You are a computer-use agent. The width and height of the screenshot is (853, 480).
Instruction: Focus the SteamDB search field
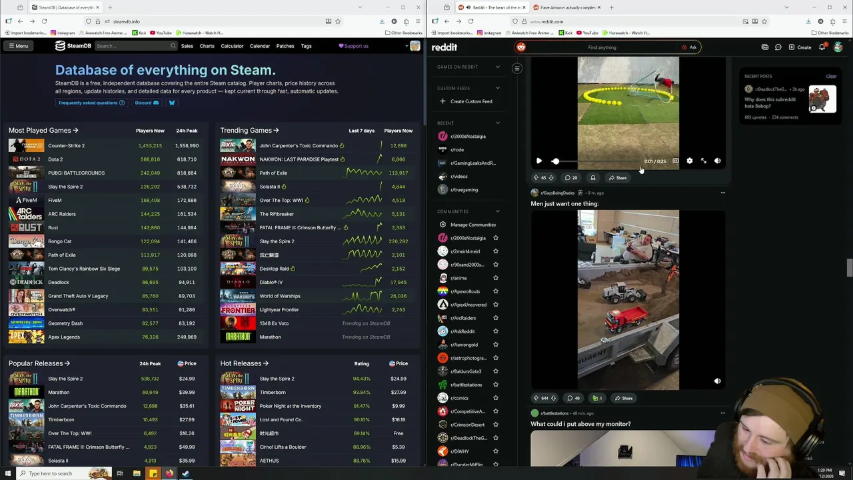click(135, 46)
